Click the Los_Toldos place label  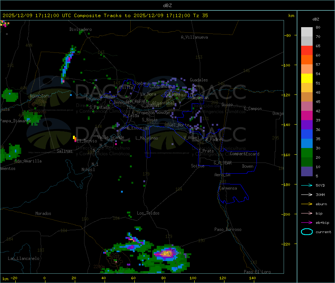148,213
